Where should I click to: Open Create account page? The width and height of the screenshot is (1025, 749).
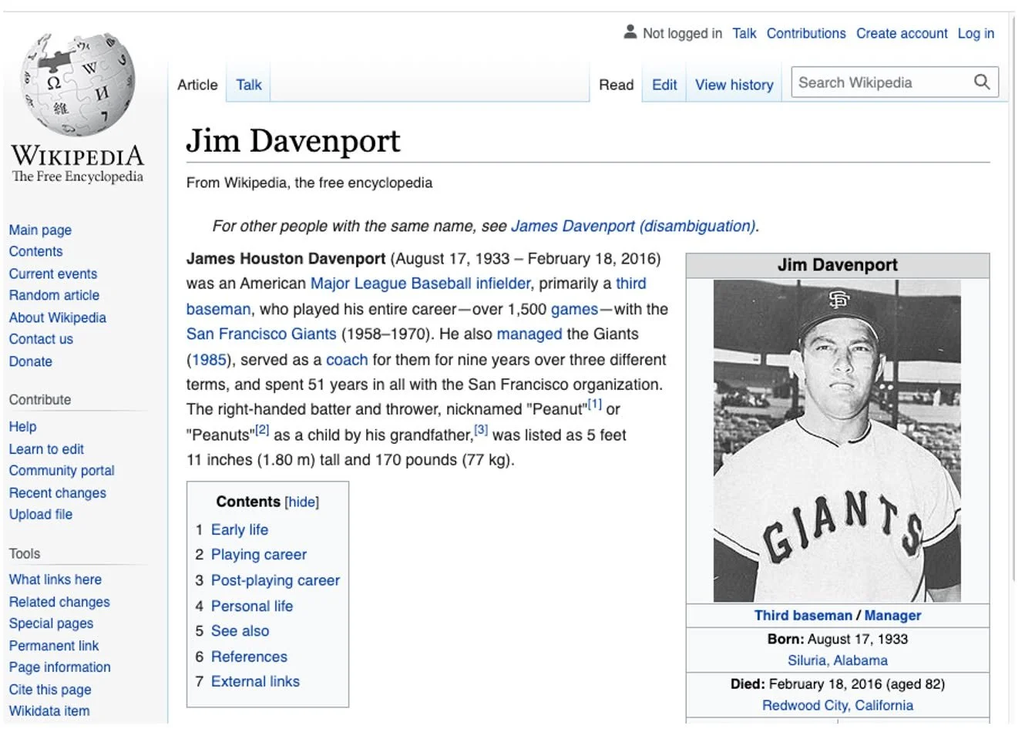[x=901, y=33]
